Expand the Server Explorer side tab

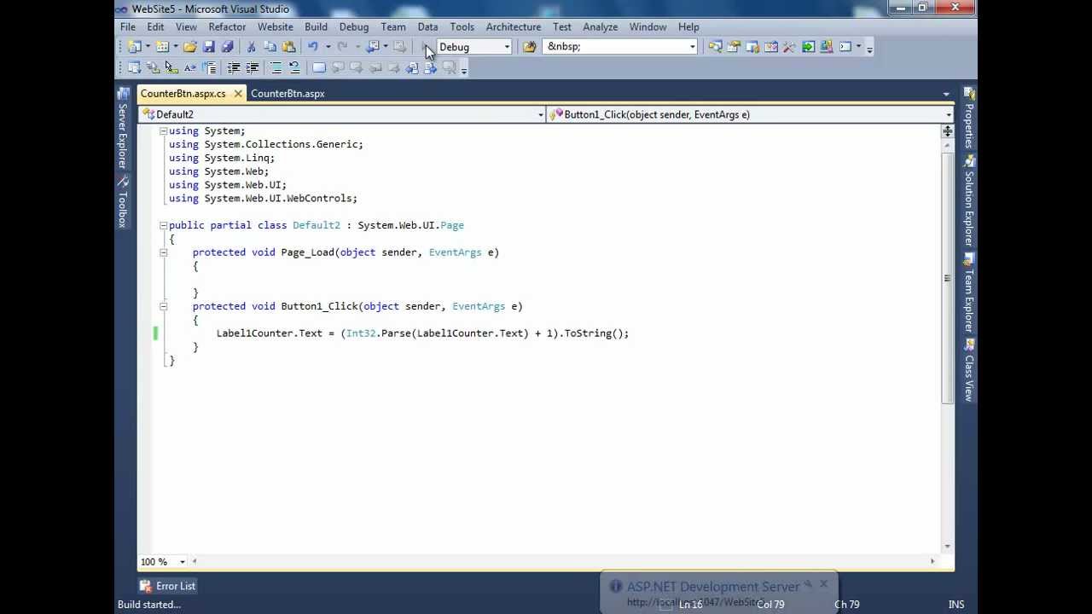[122, 130]
